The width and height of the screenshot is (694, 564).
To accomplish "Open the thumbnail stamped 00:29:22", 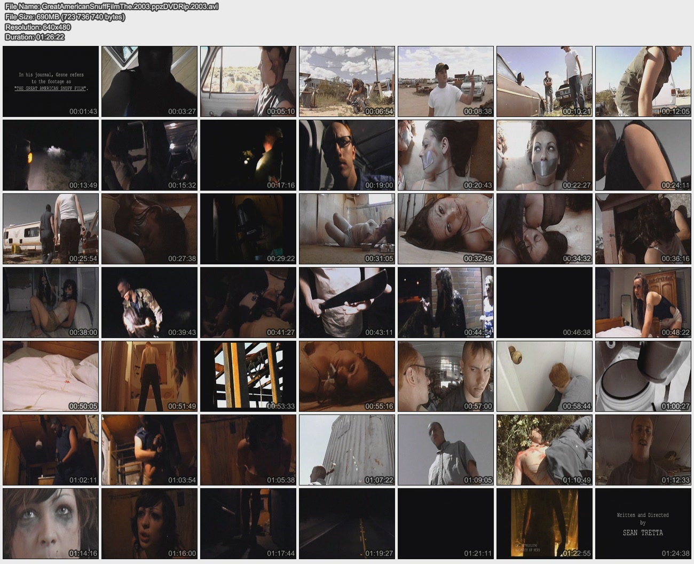I will pos(248,229).
